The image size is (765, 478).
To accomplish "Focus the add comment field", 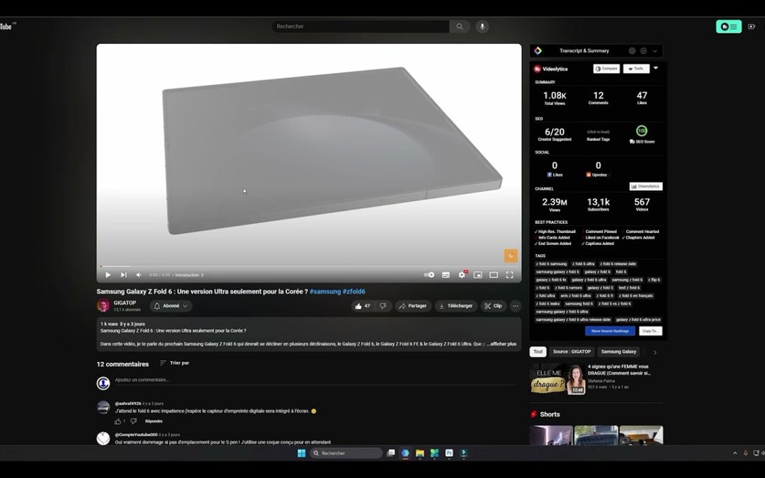I will pyautogui.click(x=317, y=380).
